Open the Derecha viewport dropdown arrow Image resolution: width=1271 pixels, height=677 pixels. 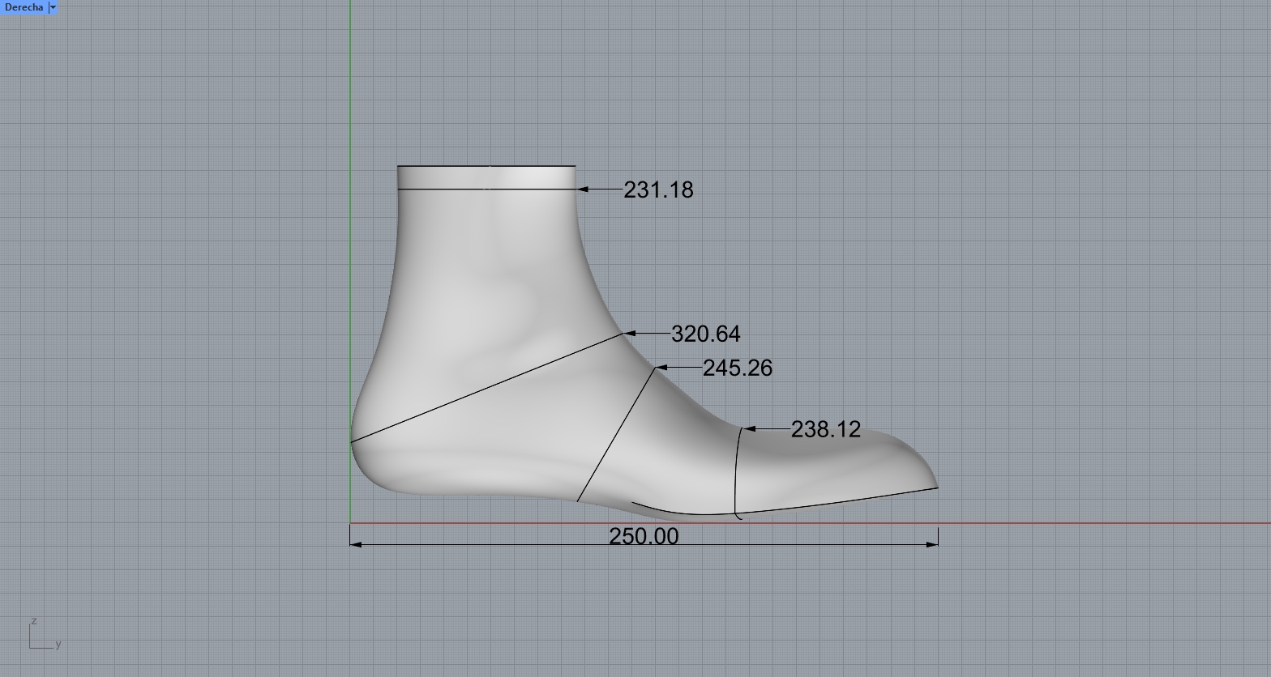point(53,7)
